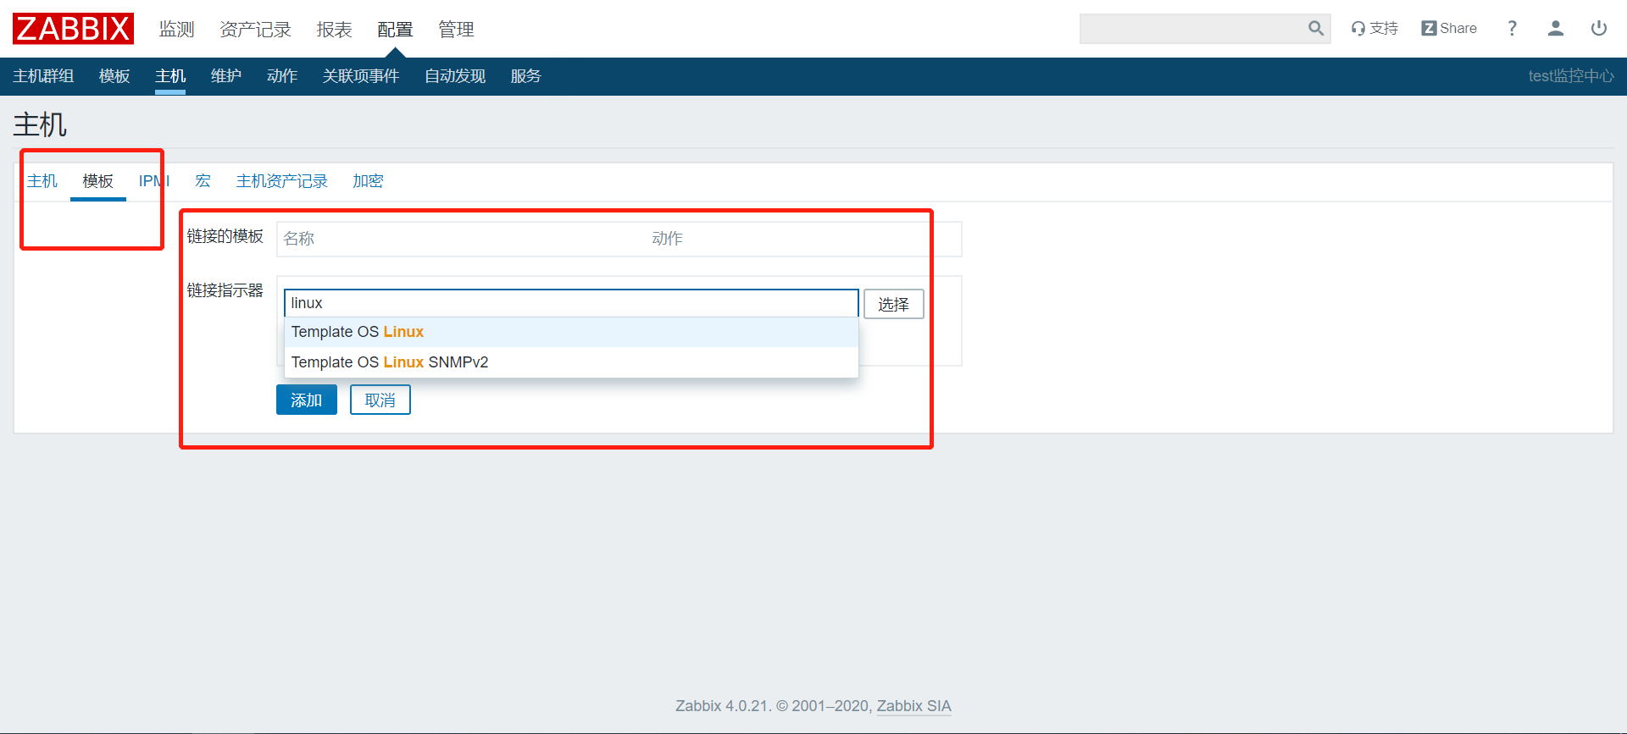Switch to the 加密 tab
This screenshot has height=734, width=1627.
point(368,181)
